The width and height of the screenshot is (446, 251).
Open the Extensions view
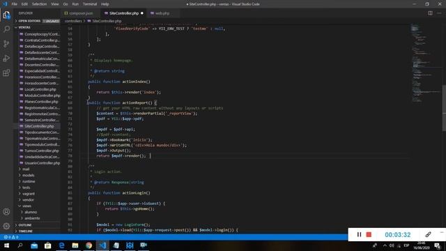[6, 73]
